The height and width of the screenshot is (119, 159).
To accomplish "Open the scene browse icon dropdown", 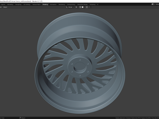I will tap(153, 4).
